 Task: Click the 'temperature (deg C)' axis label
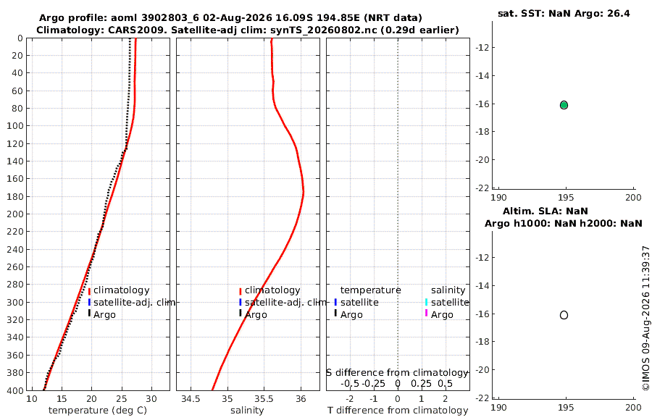pos(98,411)
